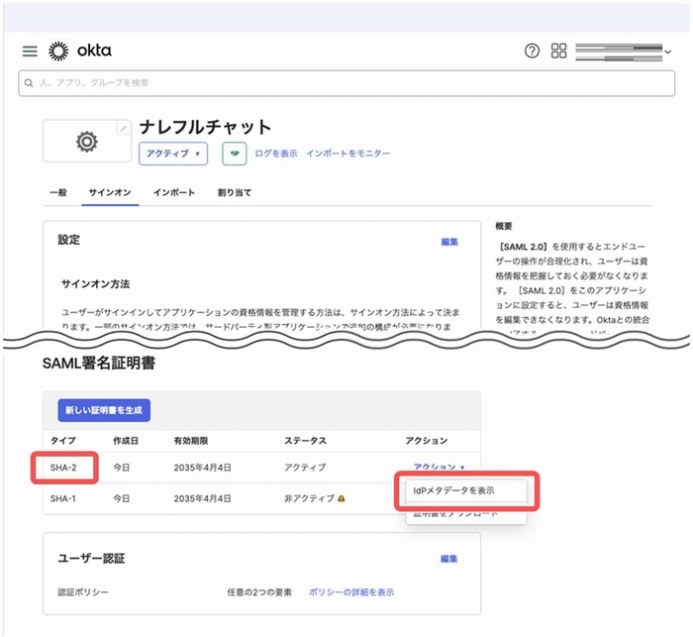Open the help question mark icon
Viewport: 693px width, 637px height.
click(x=532, y=51)
